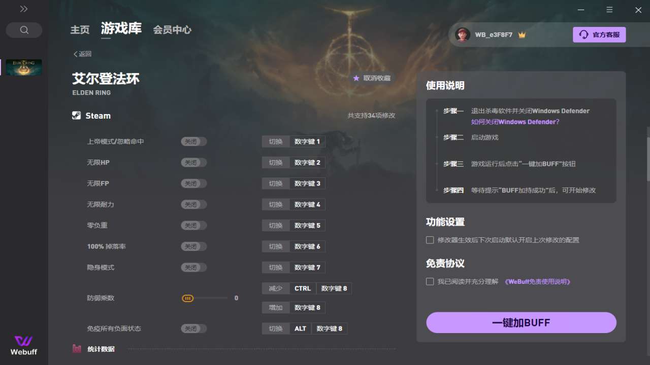This screenshot has height=365, width=650.
Task: Click the Steam platform icon
Action: point(76,116)
